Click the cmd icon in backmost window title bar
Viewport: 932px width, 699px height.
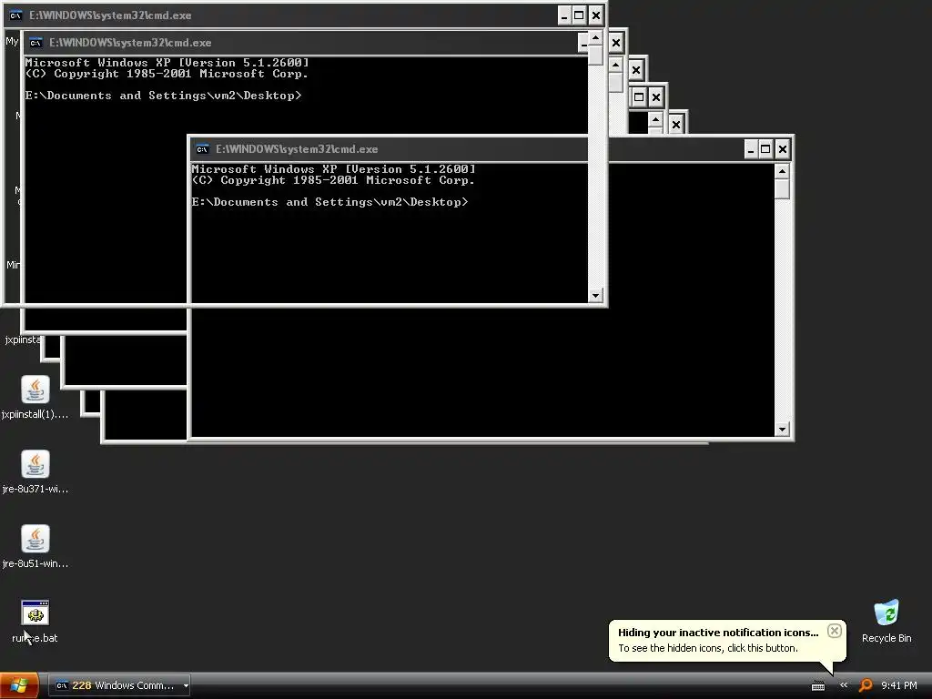[16, 15]
